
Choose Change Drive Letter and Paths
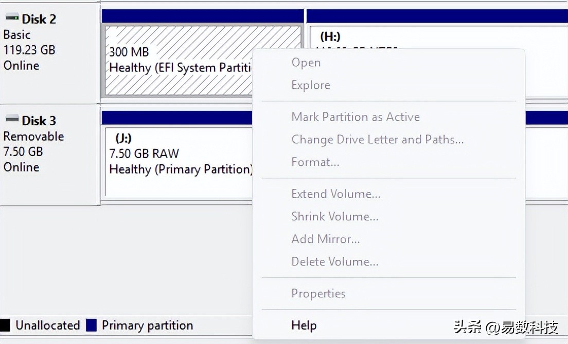coord(378,140)
